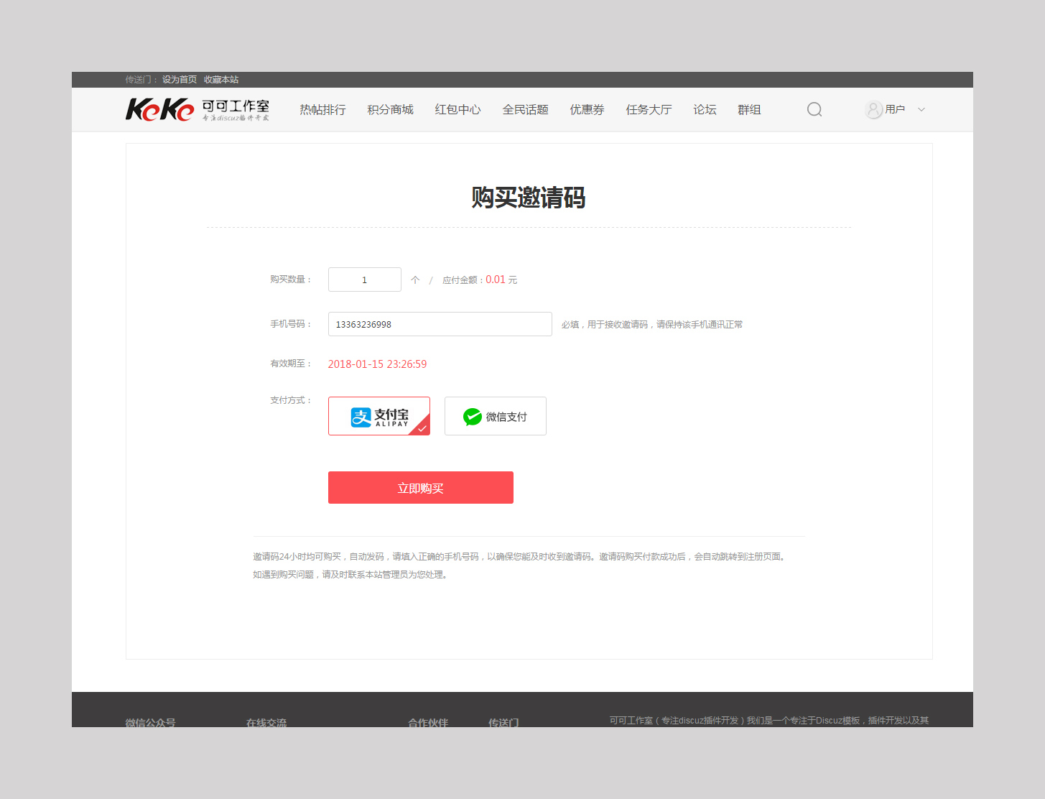Go to 积分商城 points mall

[x=390, y=110]
